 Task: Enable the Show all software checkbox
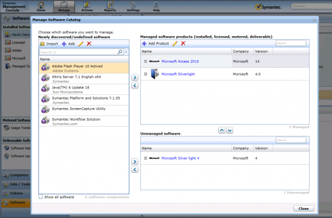click(x=40, y=197)
